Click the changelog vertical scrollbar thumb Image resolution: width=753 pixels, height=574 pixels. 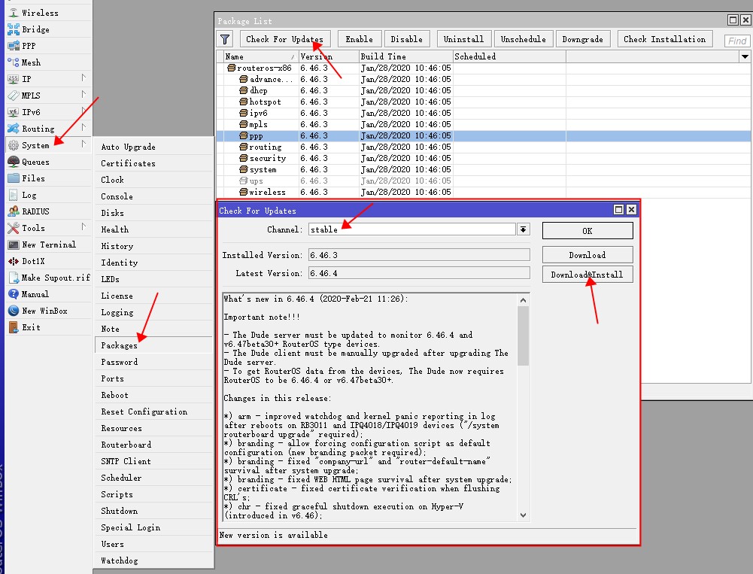point(524,336)
